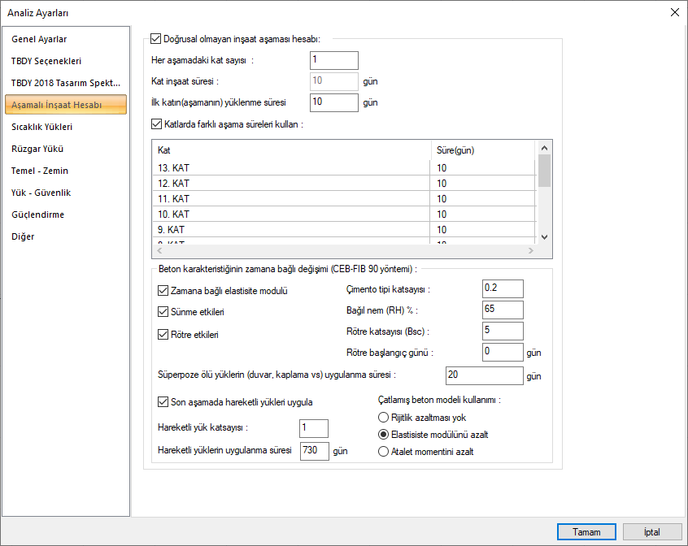Switch to TBDY Seçenekleri settings

[46, 61]
